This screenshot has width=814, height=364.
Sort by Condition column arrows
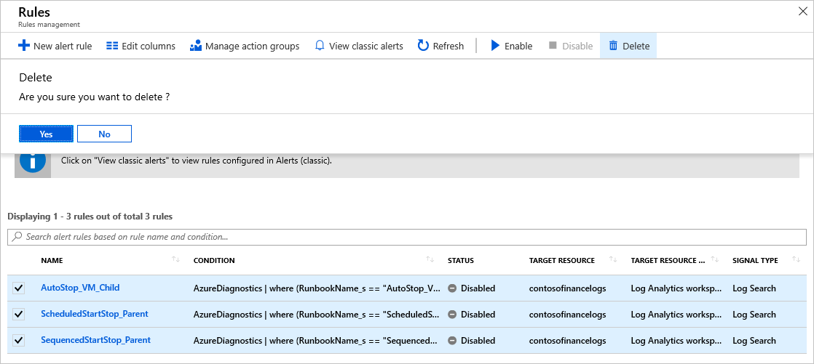click(x=430, y=260)
